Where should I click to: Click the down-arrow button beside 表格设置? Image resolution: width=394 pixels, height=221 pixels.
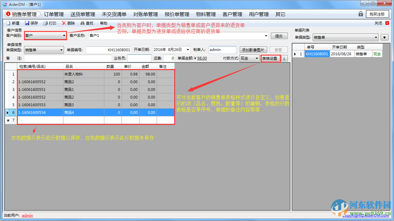click(284, 58)
